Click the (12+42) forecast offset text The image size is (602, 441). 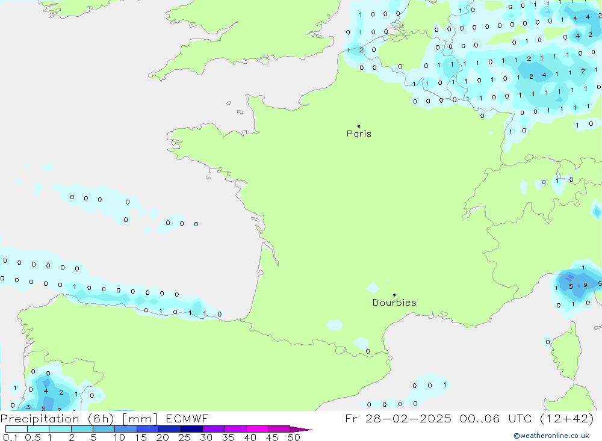coord(567,418)
